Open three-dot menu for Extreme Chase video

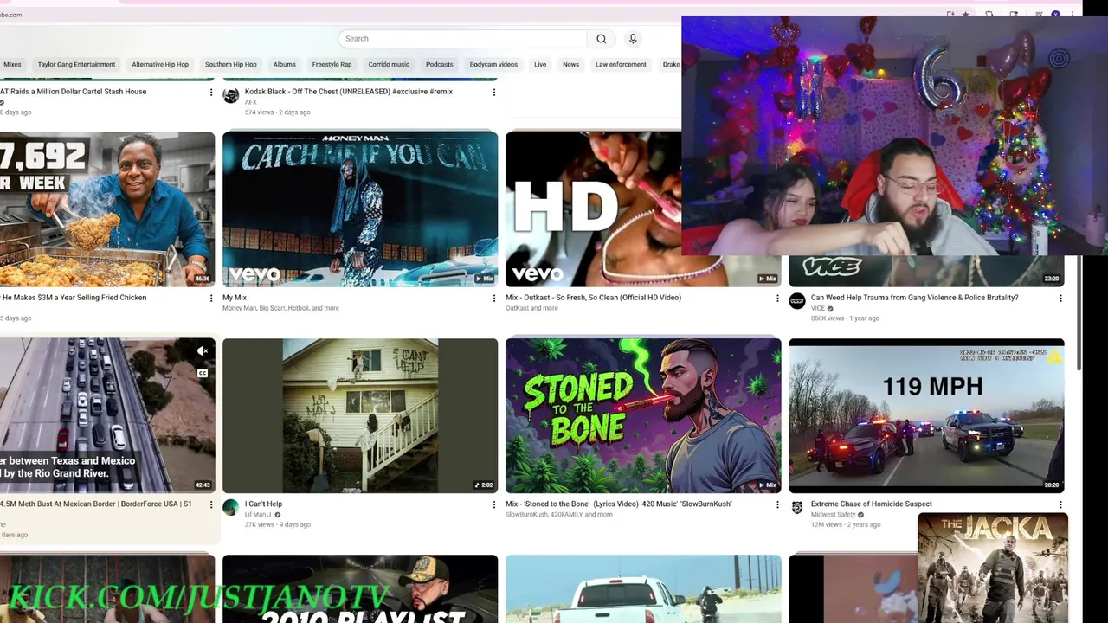[1060, 504]
